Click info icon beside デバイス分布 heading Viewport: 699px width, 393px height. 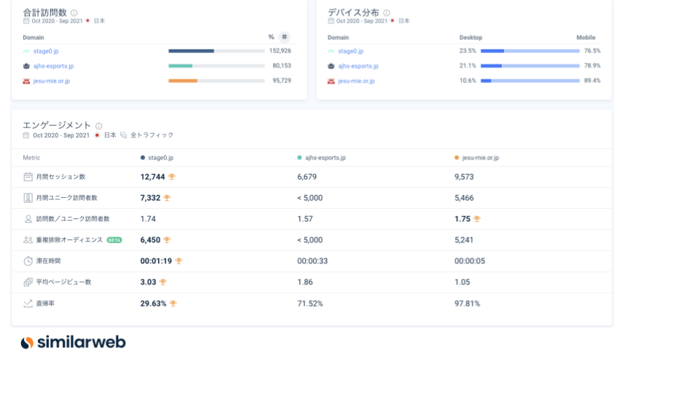tap(387, 13)
